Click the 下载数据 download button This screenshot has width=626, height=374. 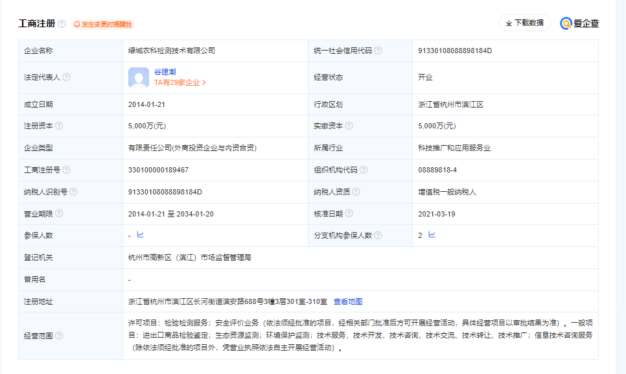[x=525, y=23]
